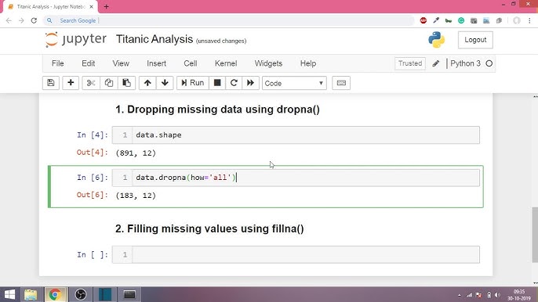The width and height of the screenshot is (538, 302).
Task: Restart the kernel with circular arrow icon
Action: [234, 83]
